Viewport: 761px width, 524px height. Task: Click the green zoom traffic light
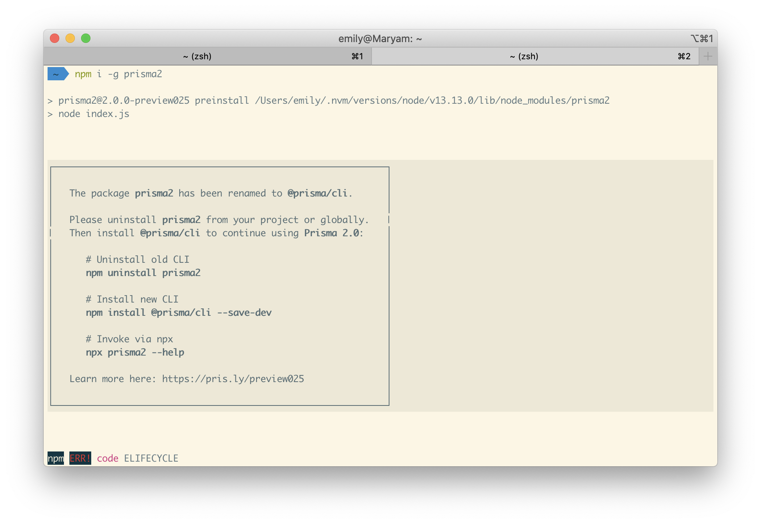click(85, 38)
